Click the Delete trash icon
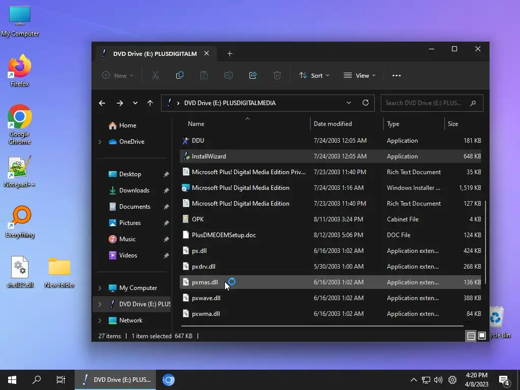The image size is (520, 390). (x=277, y=75)
